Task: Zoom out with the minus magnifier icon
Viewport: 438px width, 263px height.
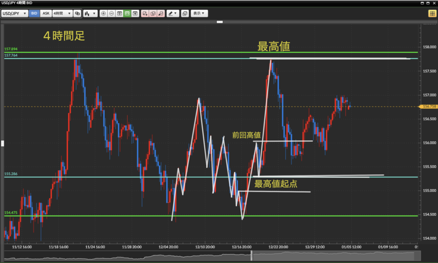Action: [111, 13]
